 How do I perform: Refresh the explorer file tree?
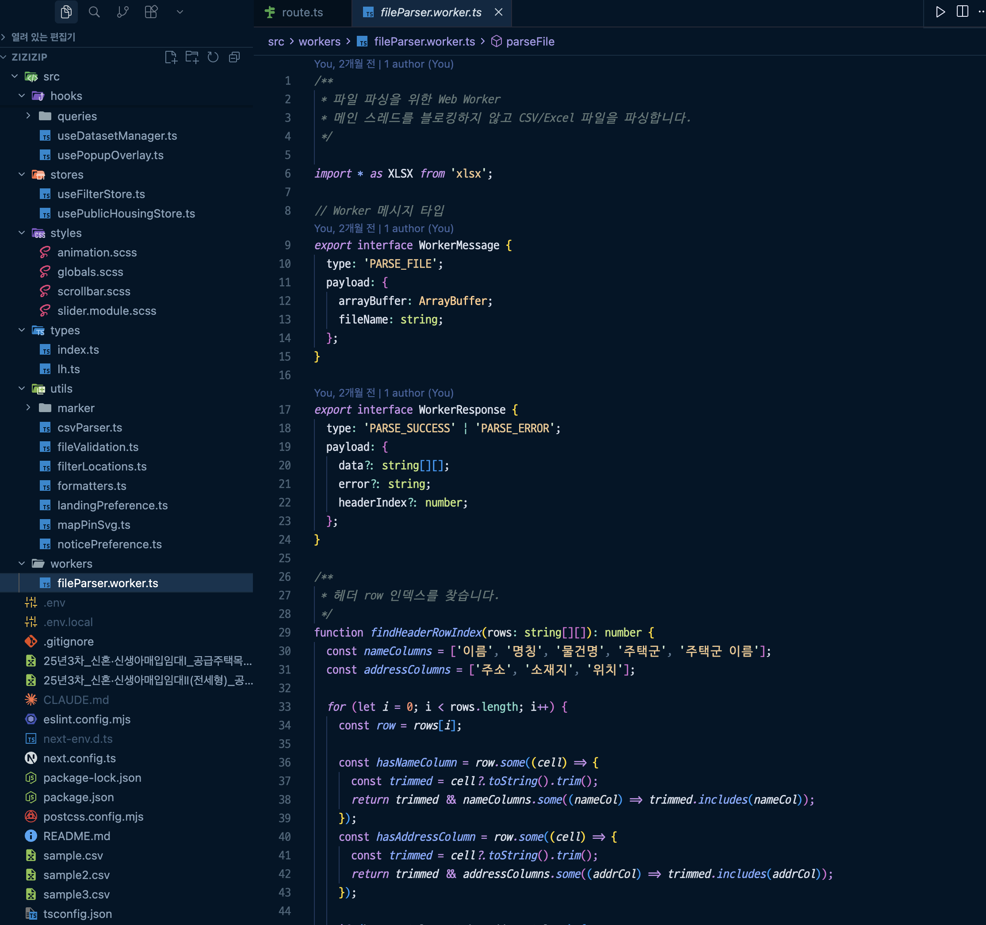pyautogui.click(x=213, y=57)
